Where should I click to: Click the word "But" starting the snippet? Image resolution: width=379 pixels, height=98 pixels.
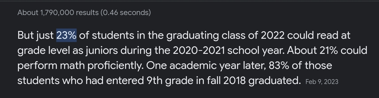point(26,36)
